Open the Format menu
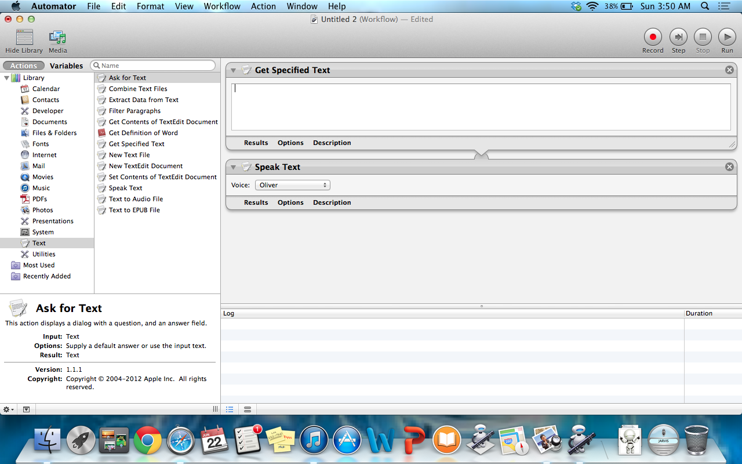This screenshot has width=742, height=464. click(151, 6)
